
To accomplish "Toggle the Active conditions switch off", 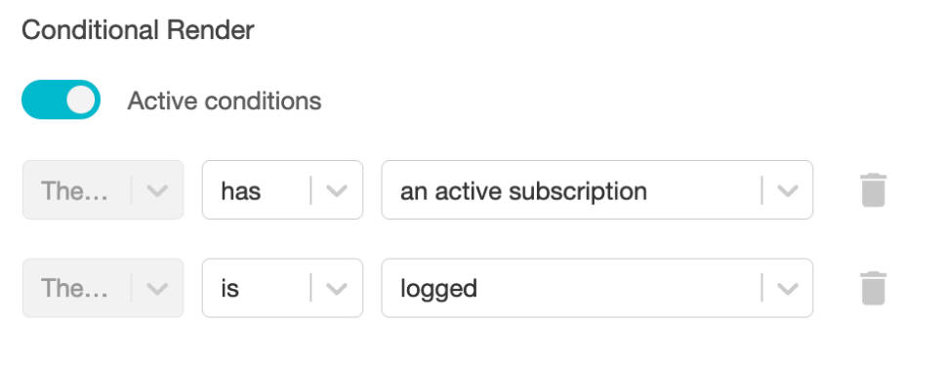I will click(x=61, y=100).
